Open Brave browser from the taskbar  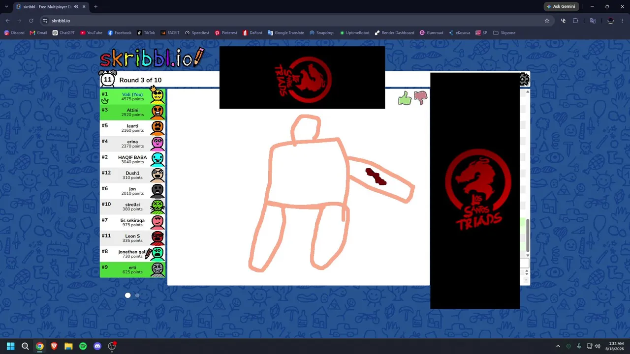coord(54,346)
